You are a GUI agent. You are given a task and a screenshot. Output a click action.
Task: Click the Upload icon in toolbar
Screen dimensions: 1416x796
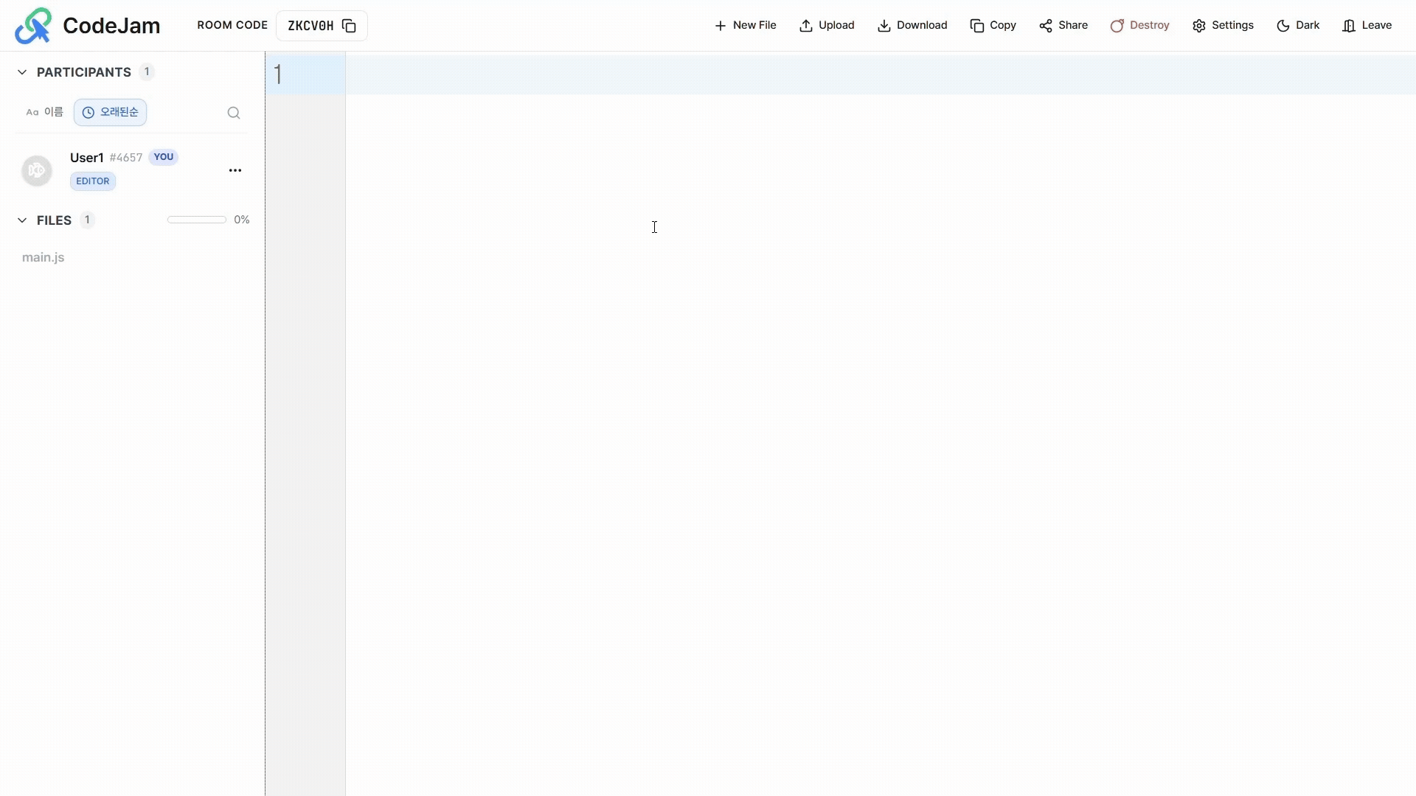click(x=806, y=26)
